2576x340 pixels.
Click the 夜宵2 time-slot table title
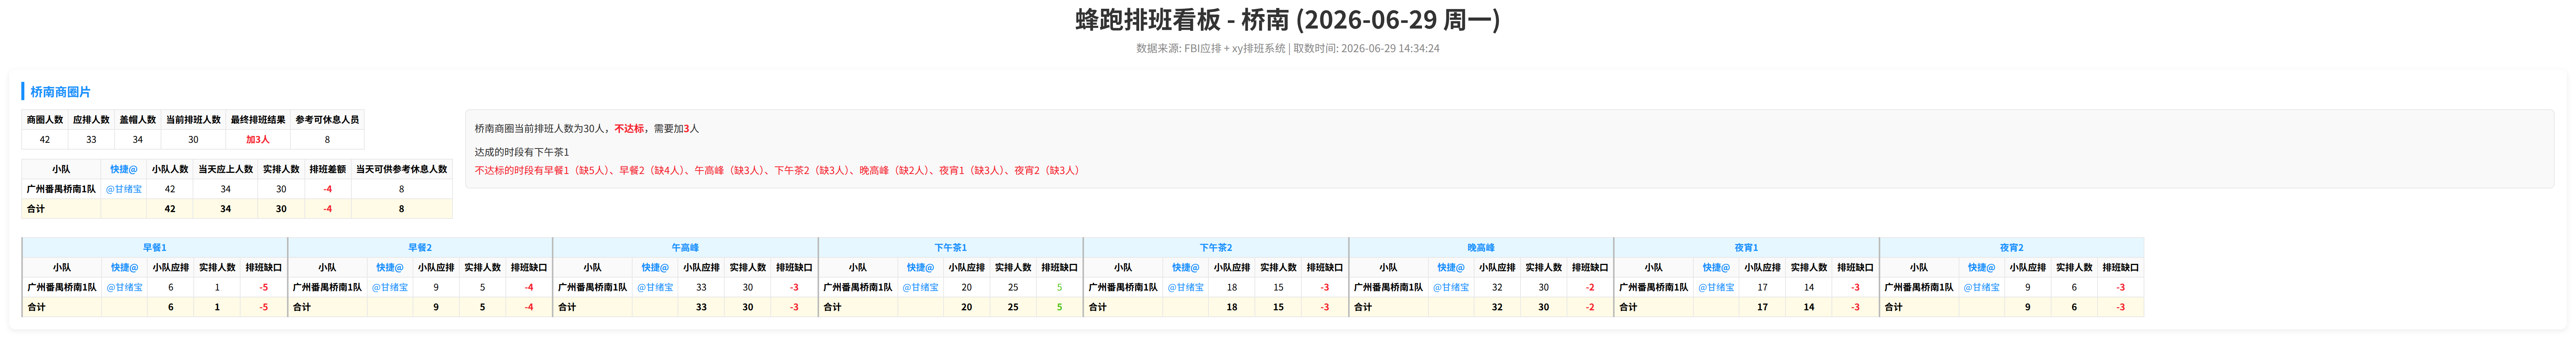tap(2011, 248)
